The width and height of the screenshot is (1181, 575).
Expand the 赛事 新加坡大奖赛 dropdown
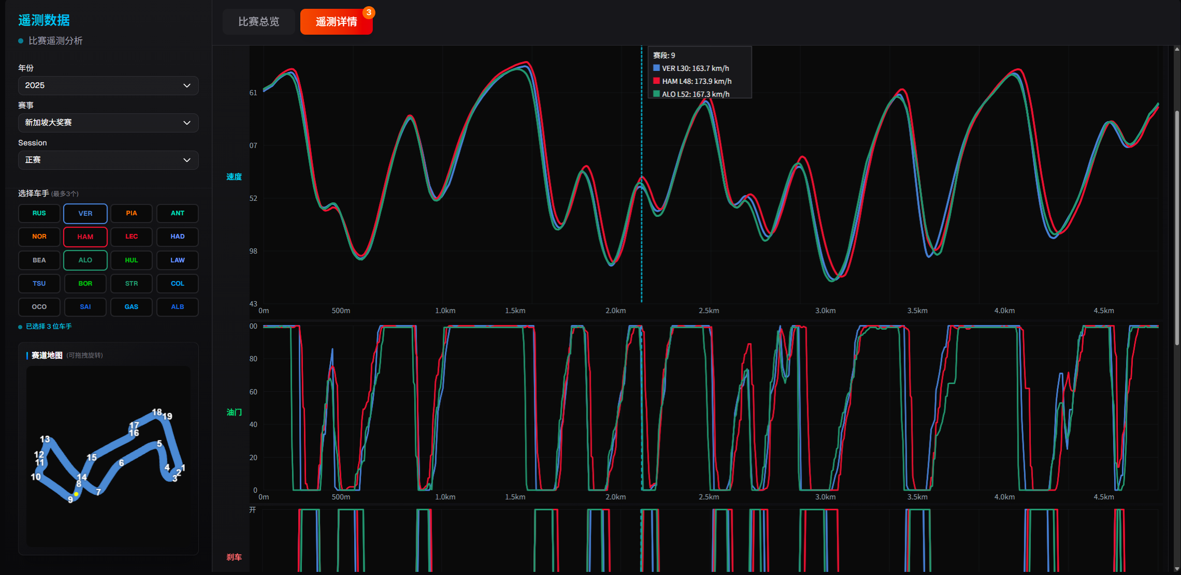(108, 123)
